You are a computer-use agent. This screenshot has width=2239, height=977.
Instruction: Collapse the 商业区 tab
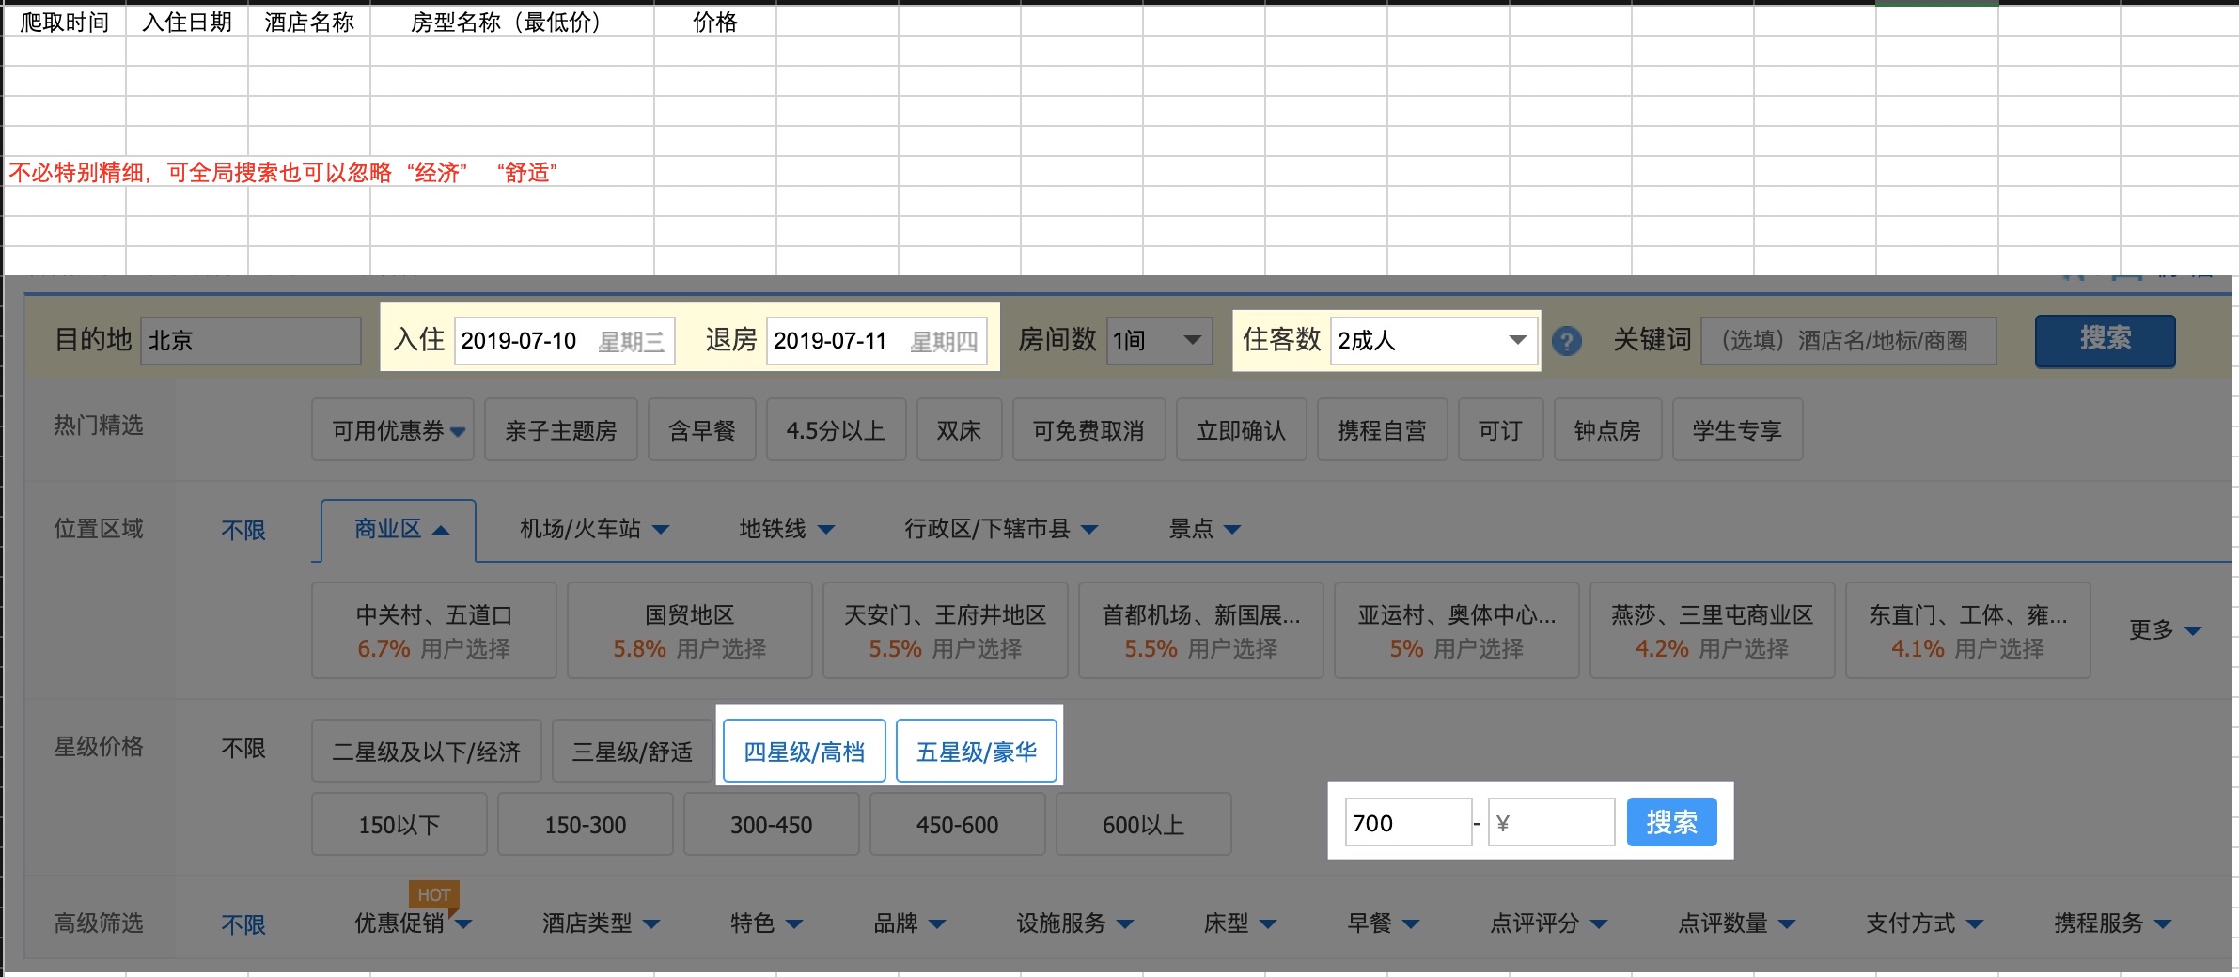pos(399,530)
